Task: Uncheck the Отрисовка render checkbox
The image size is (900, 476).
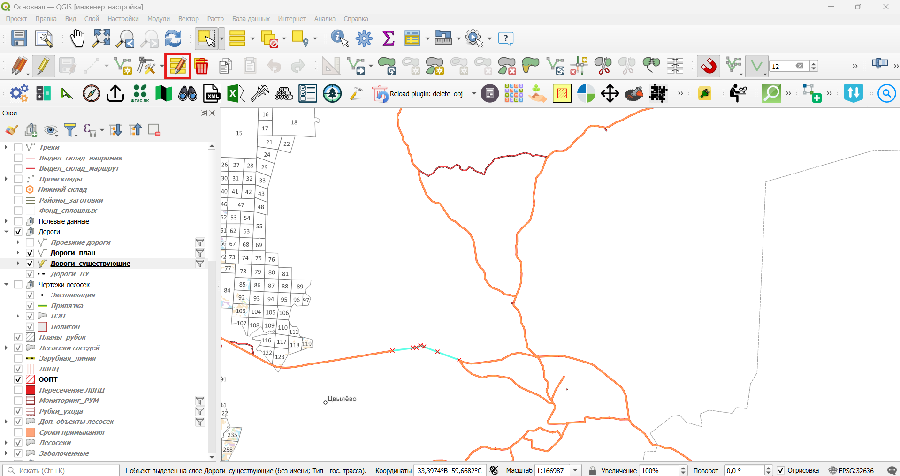Action: coord(781,470)
